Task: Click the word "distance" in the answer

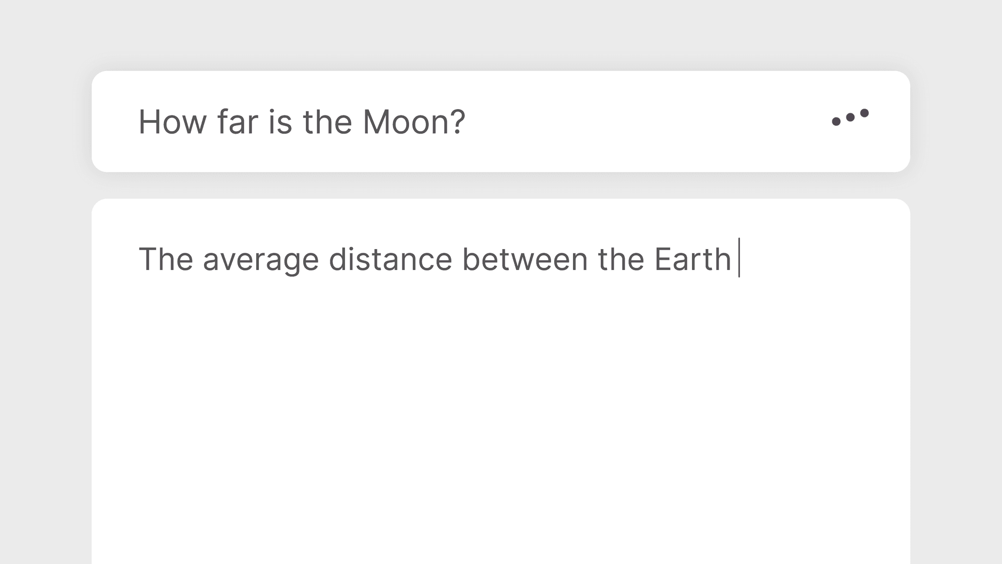Action: 390,260
